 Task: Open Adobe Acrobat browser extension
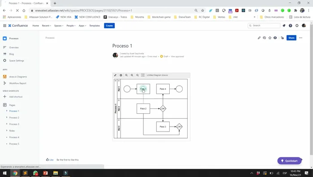click(237, 11)
